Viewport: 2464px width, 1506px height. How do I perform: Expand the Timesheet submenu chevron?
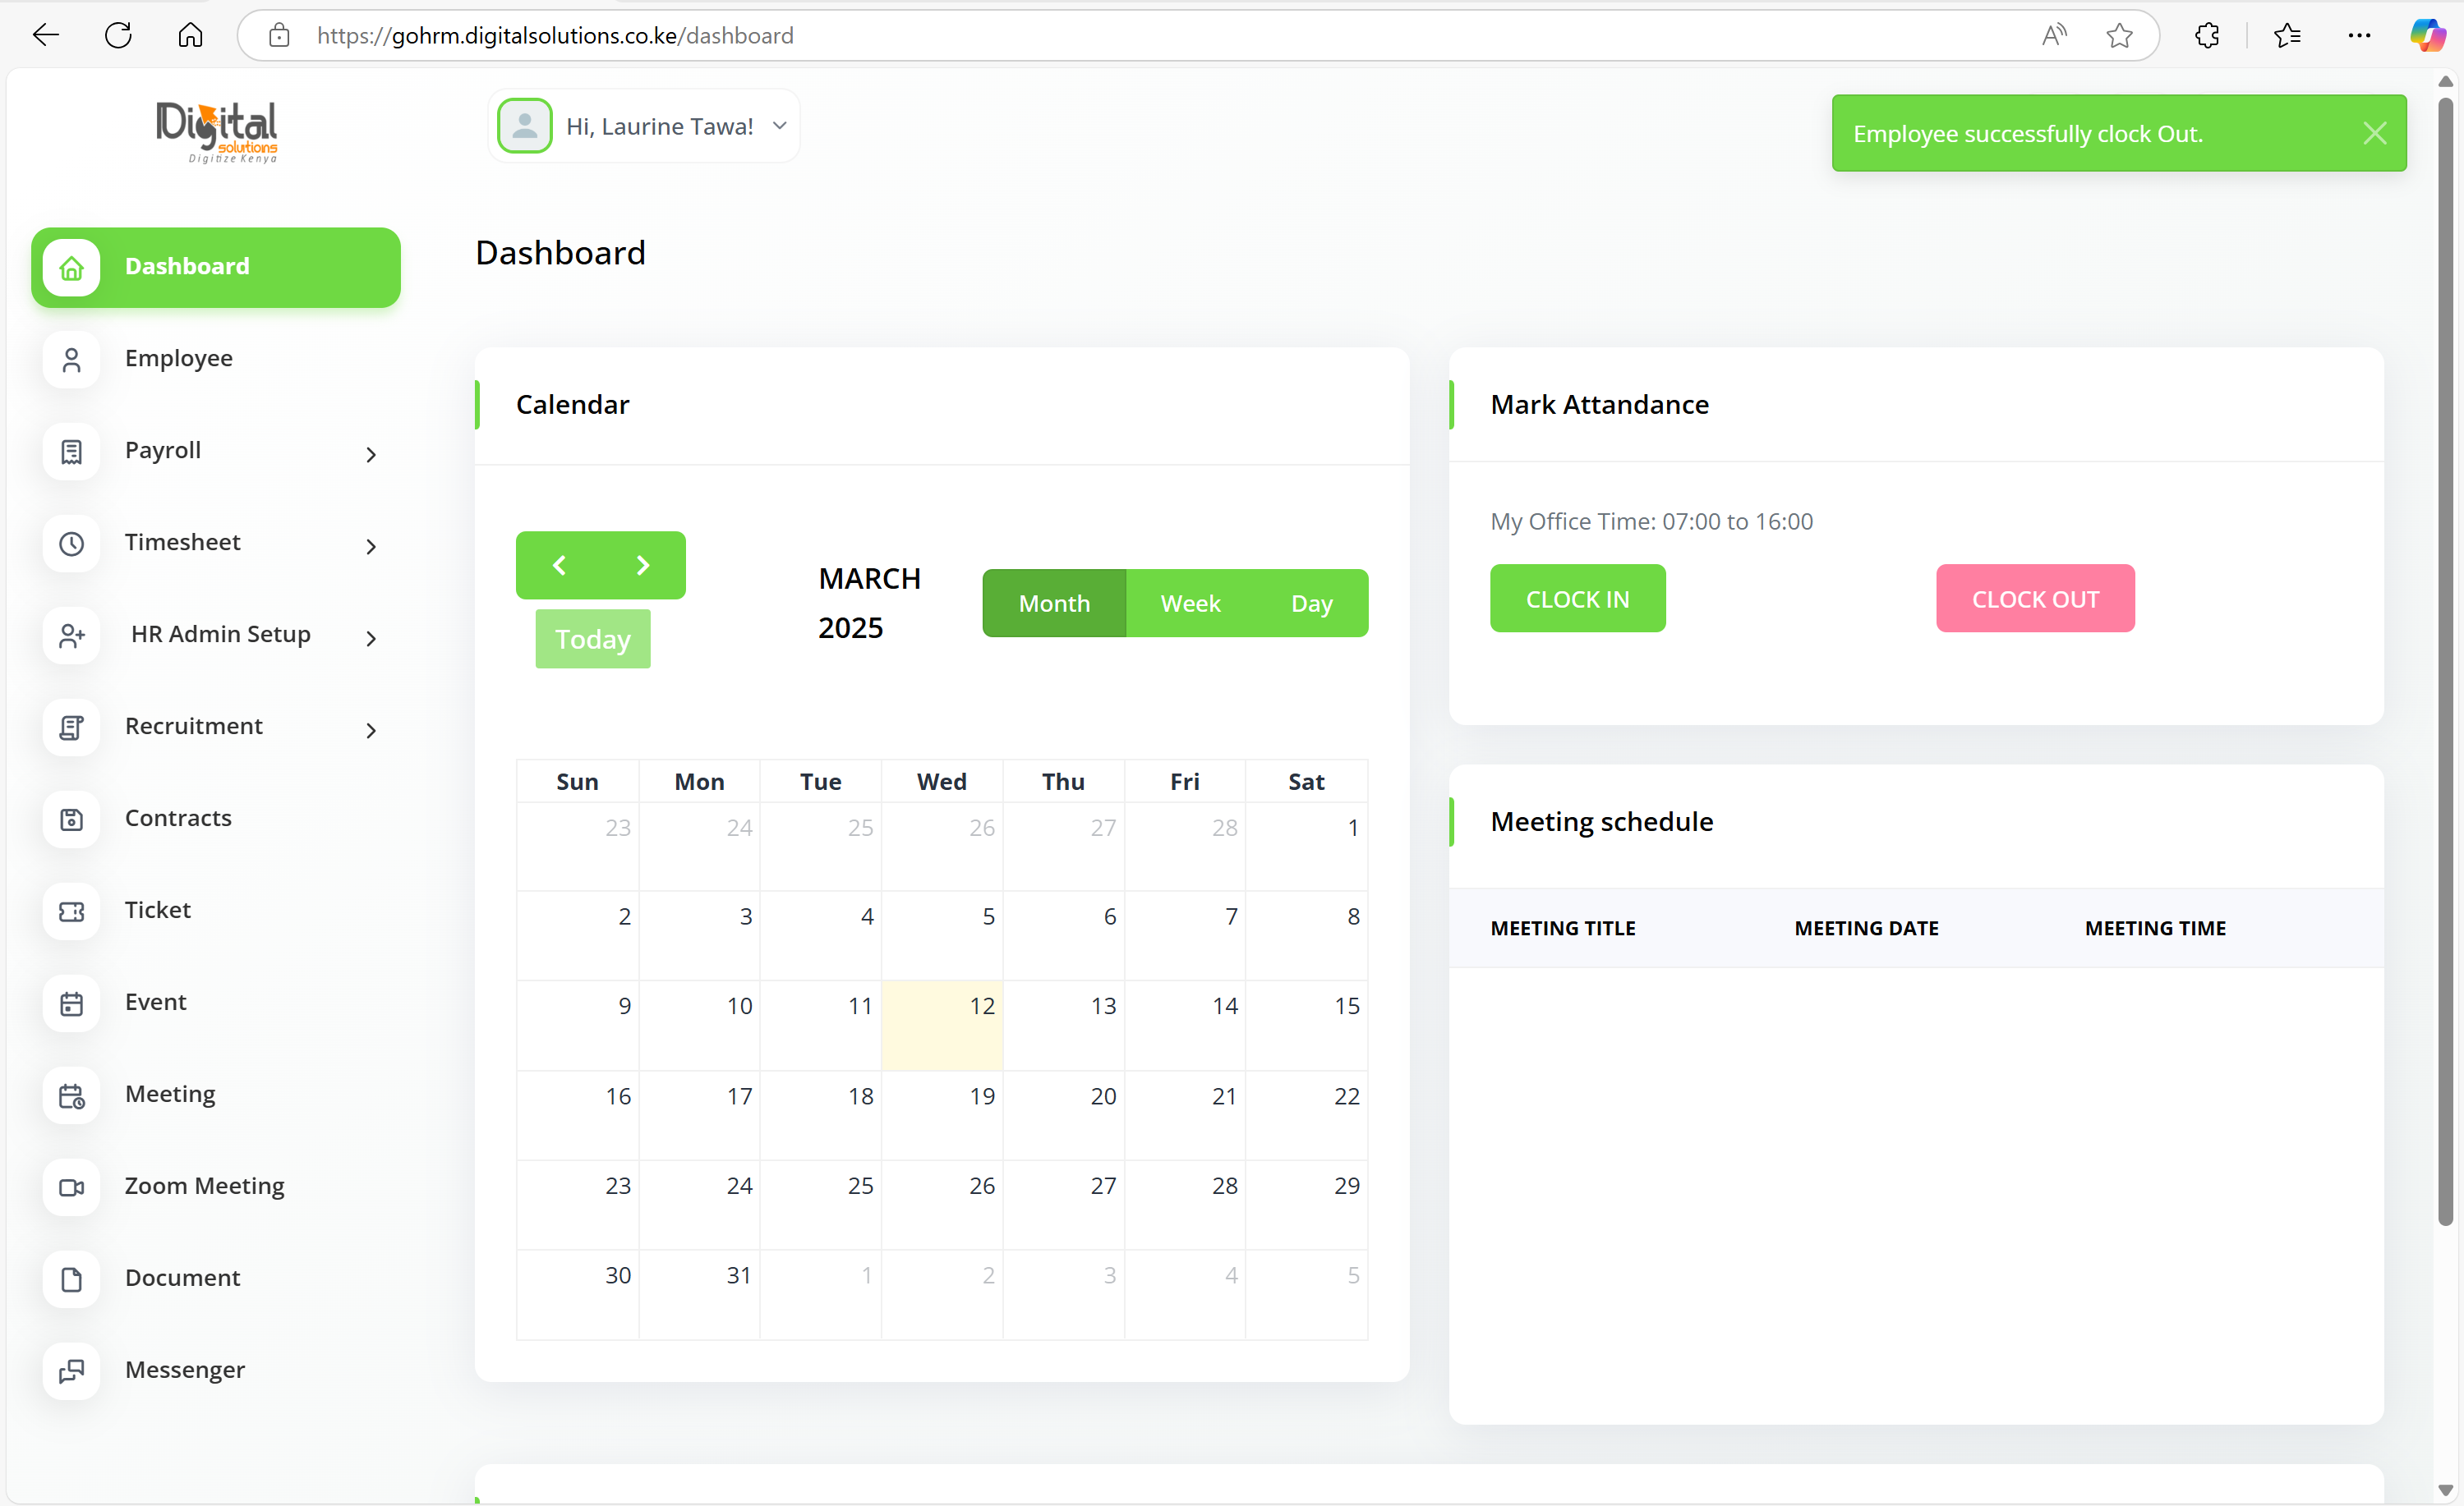pos(371,547)
